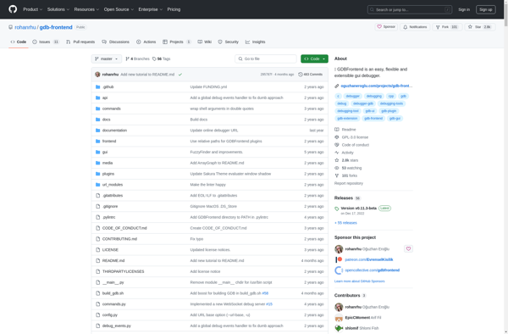Click the eye icon beside 53 watching

click(337, 168)
